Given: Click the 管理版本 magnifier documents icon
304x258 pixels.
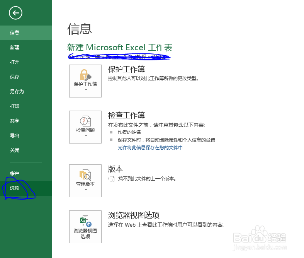Looking at the screenshot, I should tap(85, 175).
